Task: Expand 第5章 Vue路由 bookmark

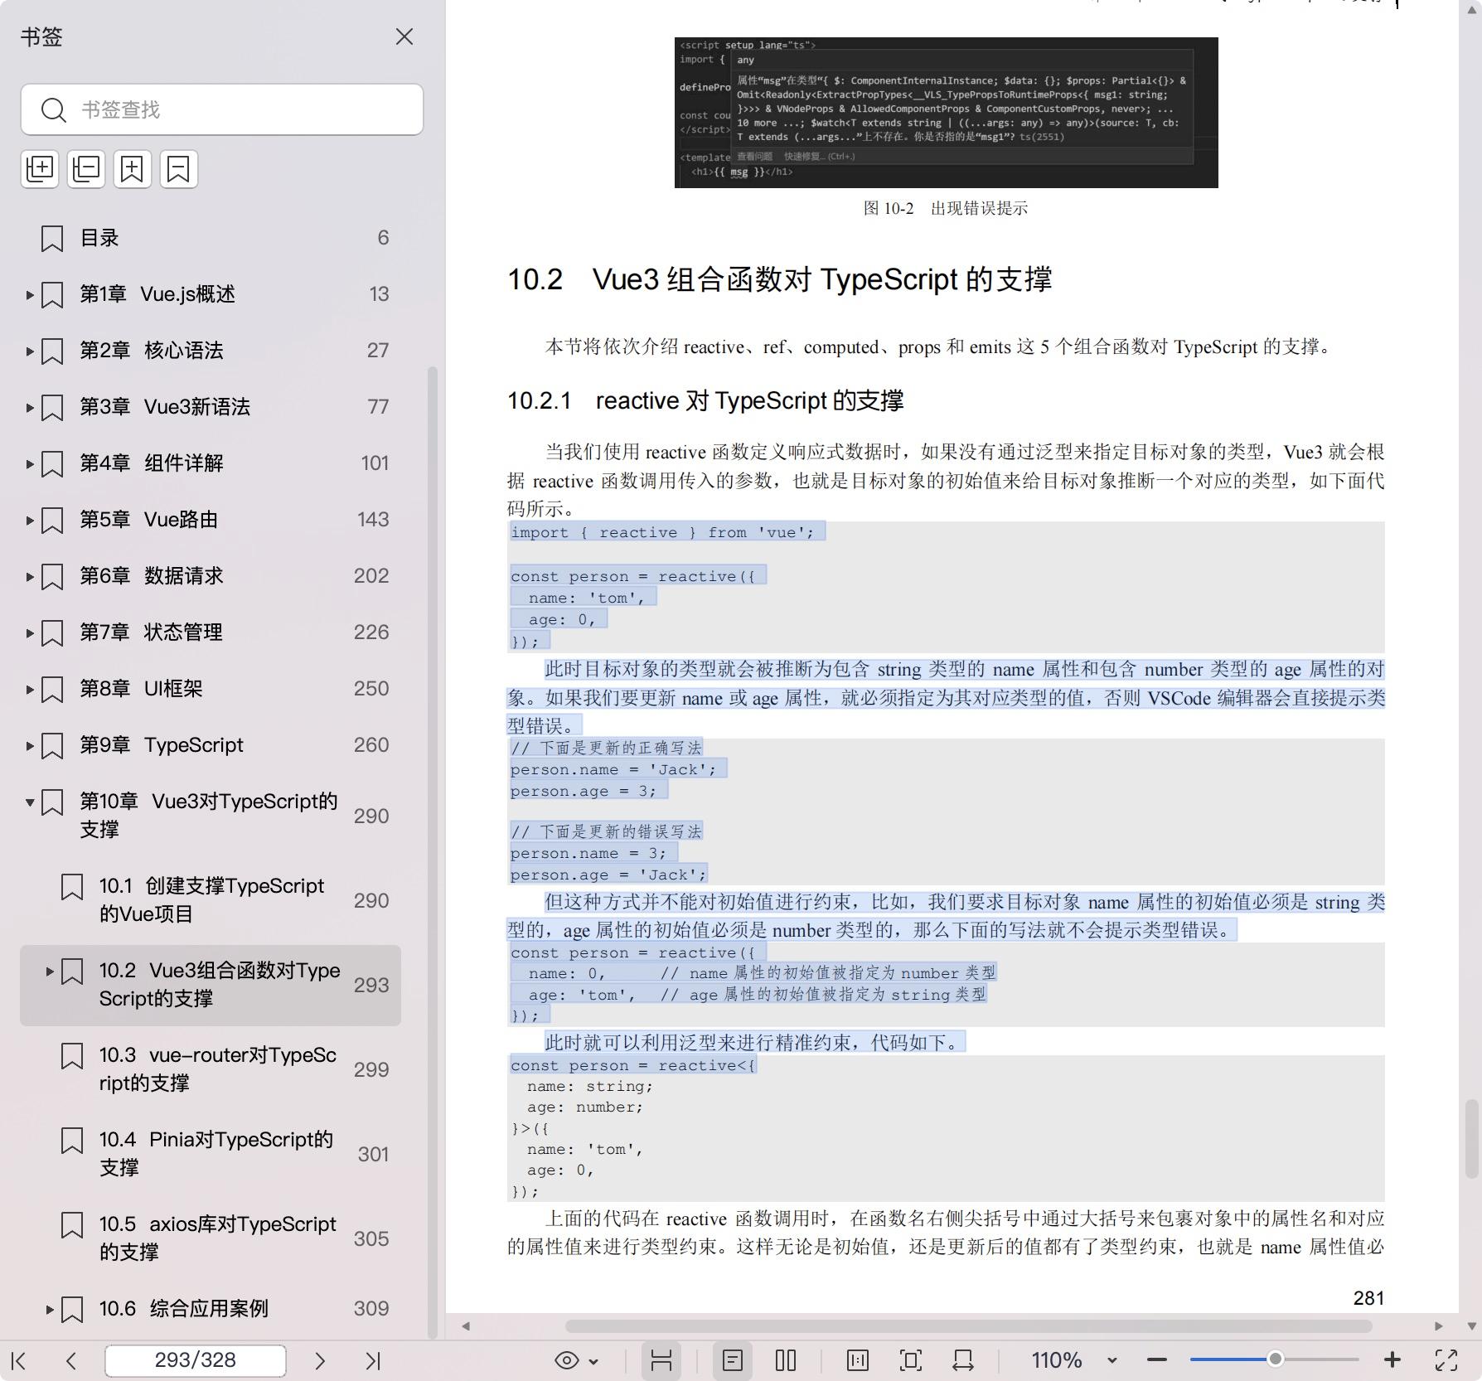Action: pyautogui.click(x=30, y=520)
